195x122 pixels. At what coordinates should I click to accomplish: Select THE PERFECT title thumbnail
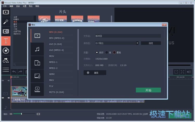44,19
